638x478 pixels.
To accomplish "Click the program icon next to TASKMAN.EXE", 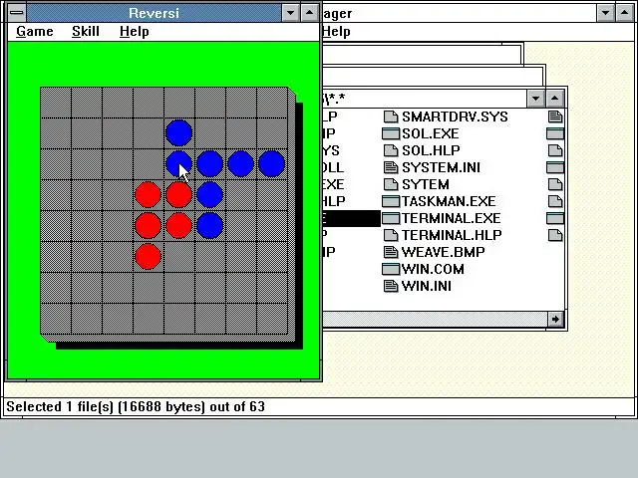I will [x=391, y=201].
